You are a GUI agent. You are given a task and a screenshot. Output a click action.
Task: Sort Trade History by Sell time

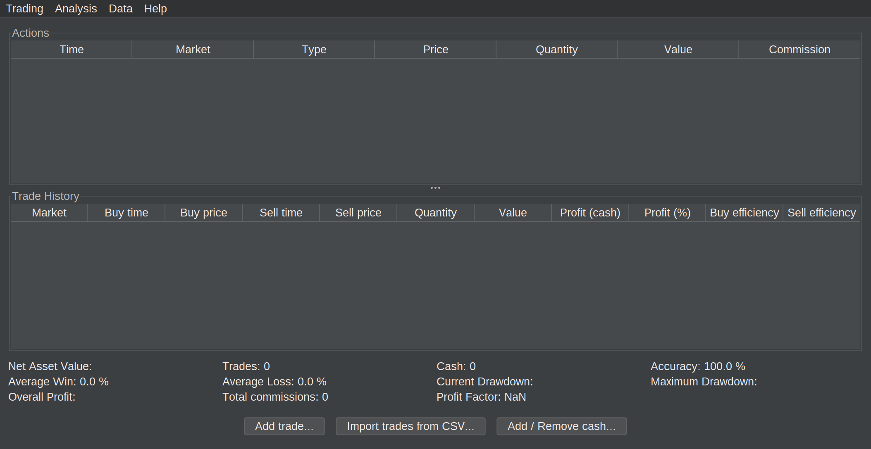(x=281, y=213)
